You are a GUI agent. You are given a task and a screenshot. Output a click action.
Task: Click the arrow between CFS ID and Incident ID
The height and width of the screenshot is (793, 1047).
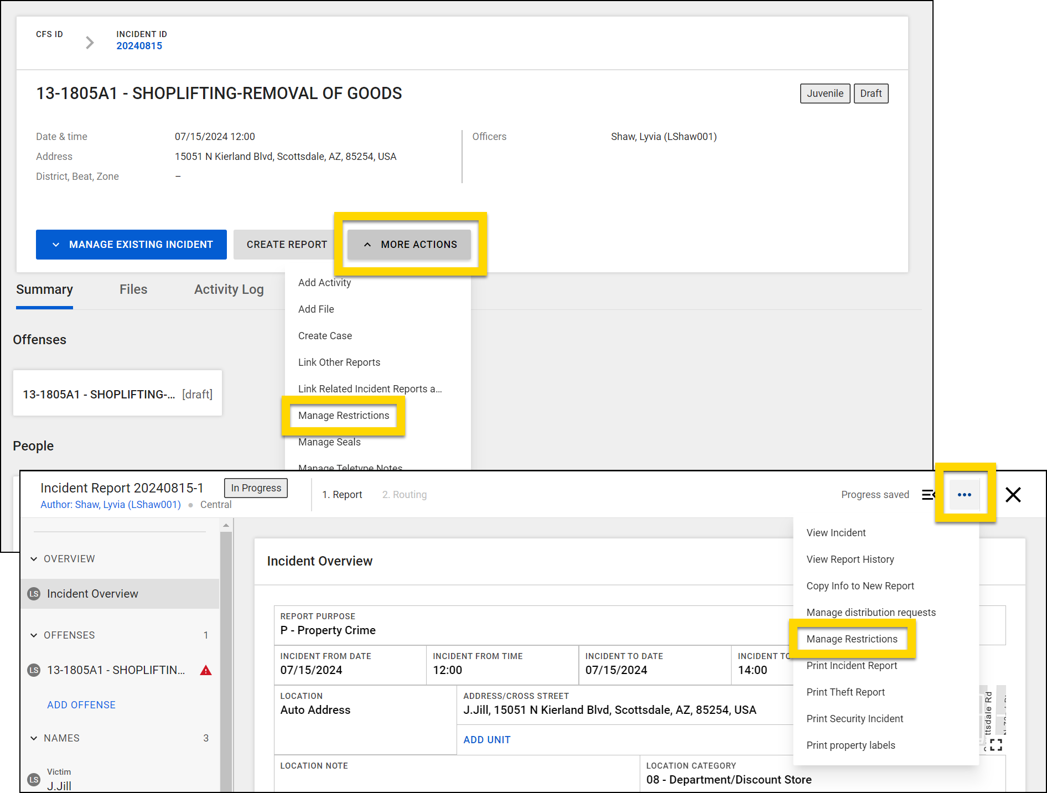89,42
